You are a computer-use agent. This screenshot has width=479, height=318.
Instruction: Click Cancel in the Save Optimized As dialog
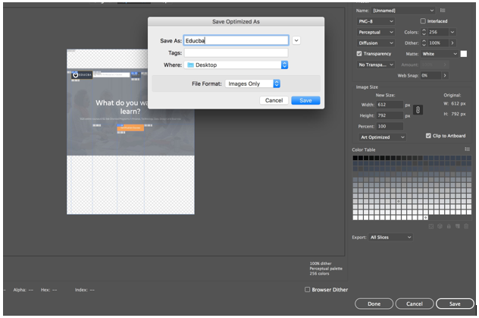(x=274, y=100)
